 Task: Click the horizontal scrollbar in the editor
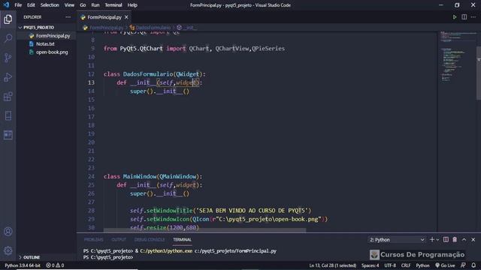click(204, 230)
